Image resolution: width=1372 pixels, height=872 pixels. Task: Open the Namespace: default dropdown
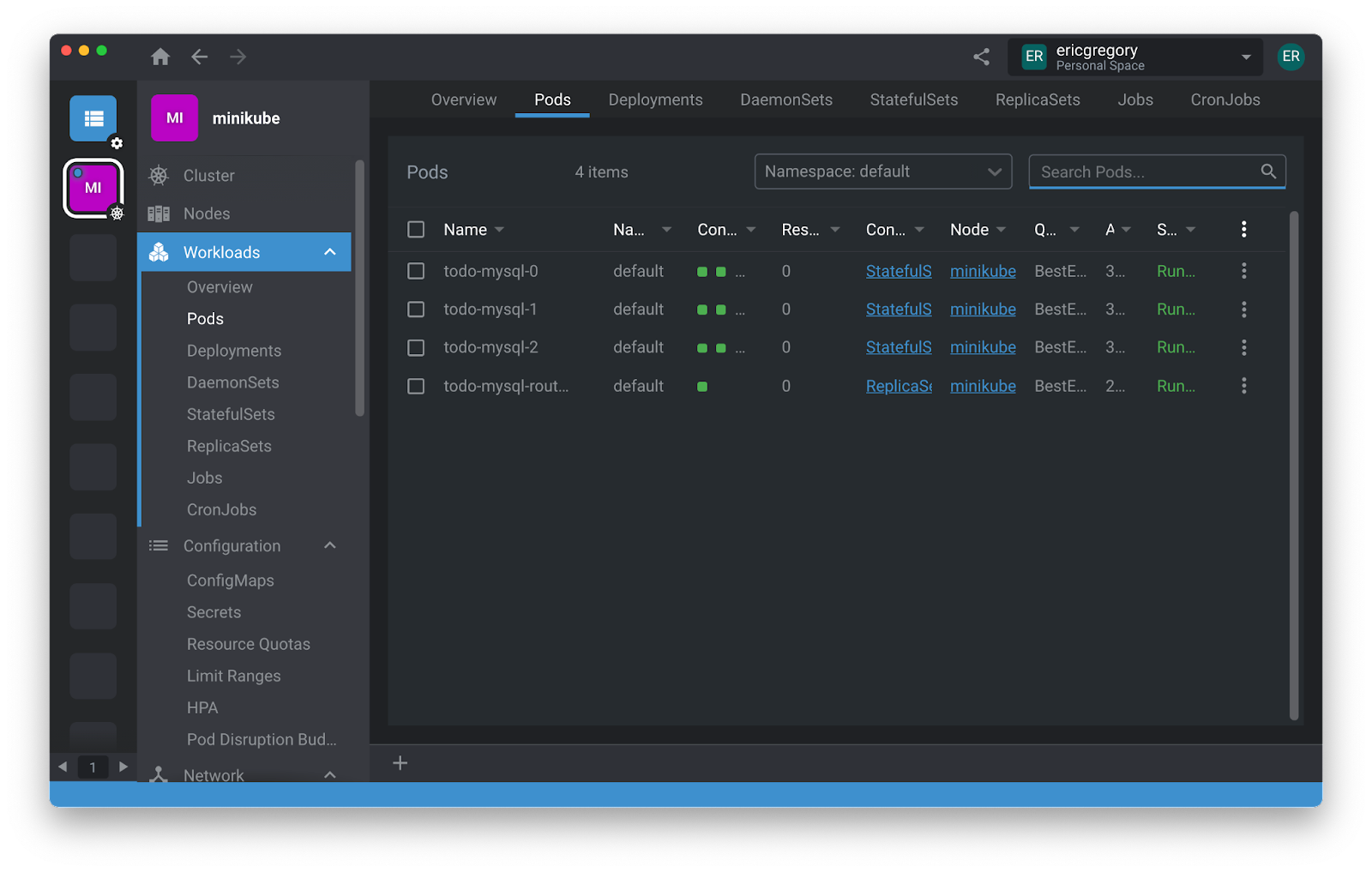[882, 171]
